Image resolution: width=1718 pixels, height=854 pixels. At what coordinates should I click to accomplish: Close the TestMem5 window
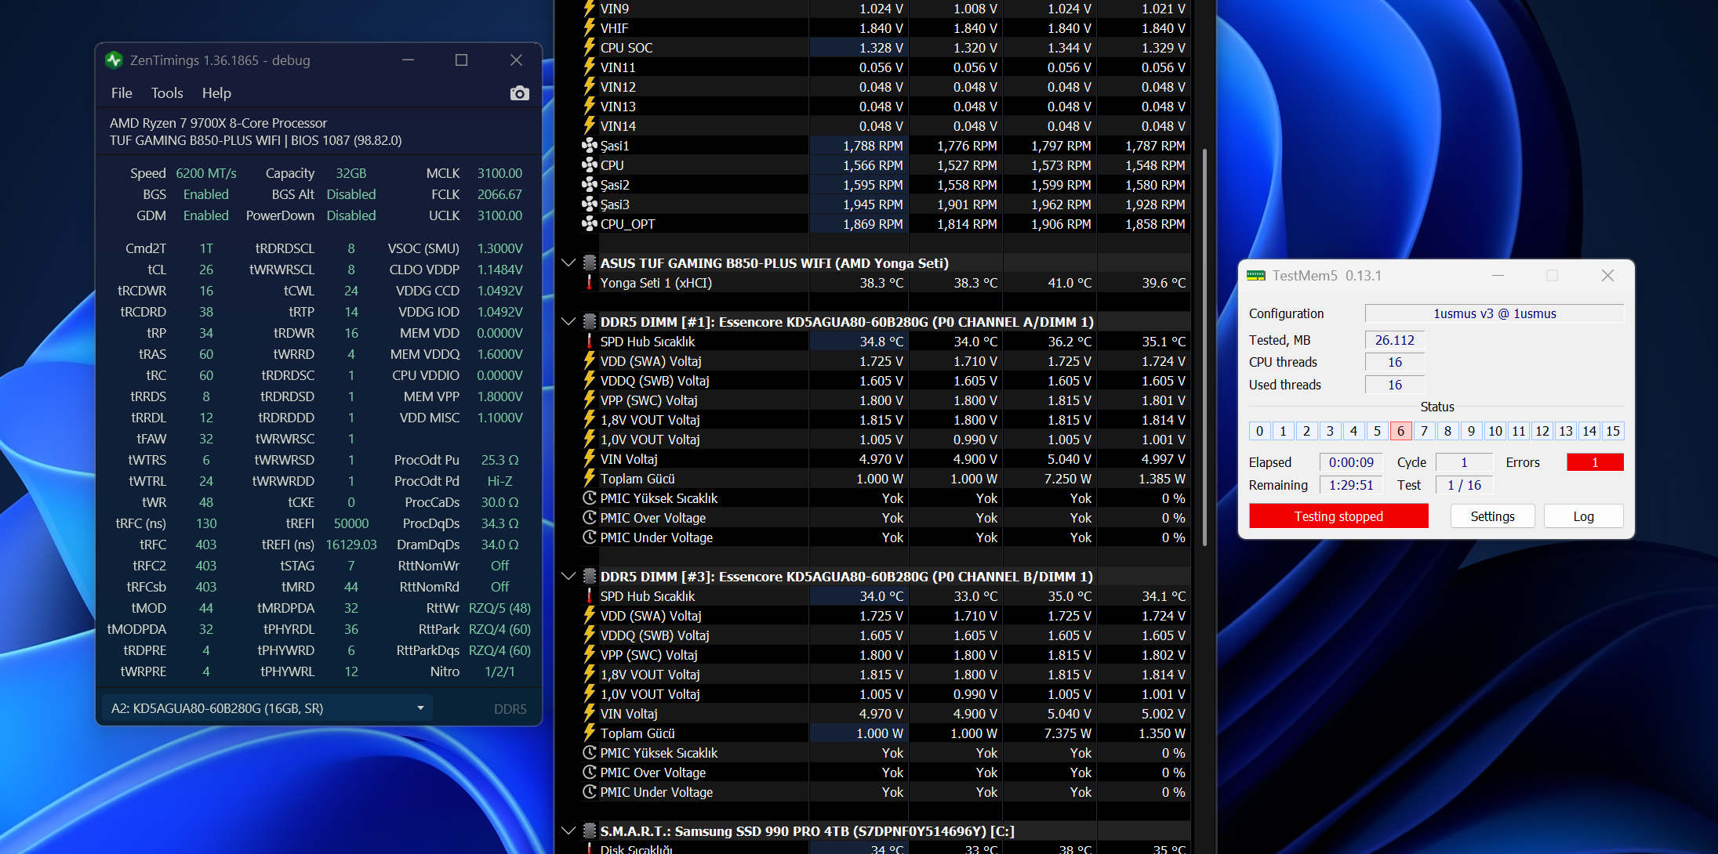[x=1607, y=276]
